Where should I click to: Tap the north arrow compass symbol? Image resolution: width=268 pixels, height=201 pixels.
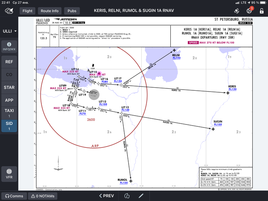point(58,163)
